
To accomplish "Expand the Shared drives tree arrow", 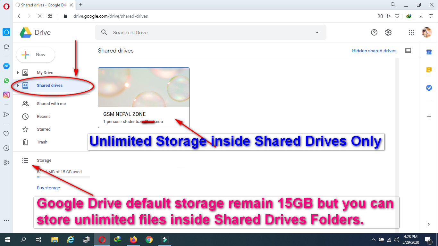I will click(x=18, y=86).
